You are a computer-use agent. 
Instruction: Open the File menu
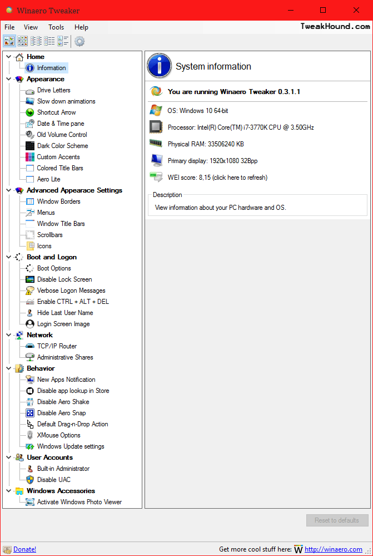click(x=9, y=27)
